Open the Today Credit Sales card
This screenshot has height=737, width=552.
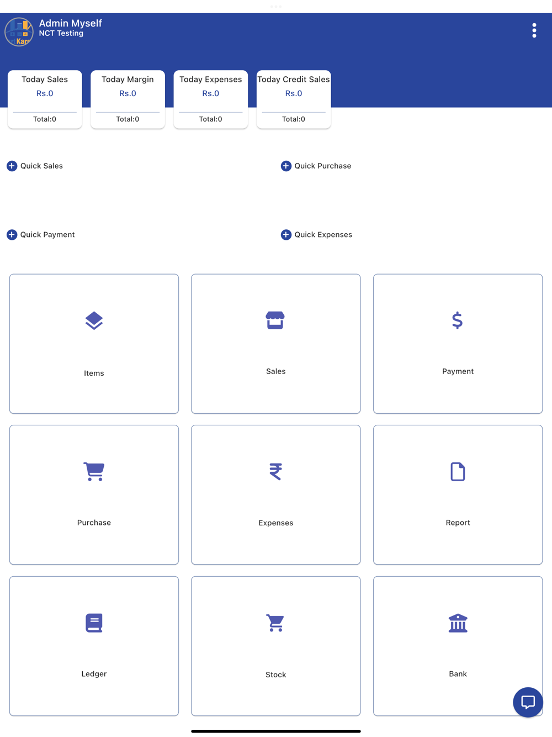[x=294, y=99]
